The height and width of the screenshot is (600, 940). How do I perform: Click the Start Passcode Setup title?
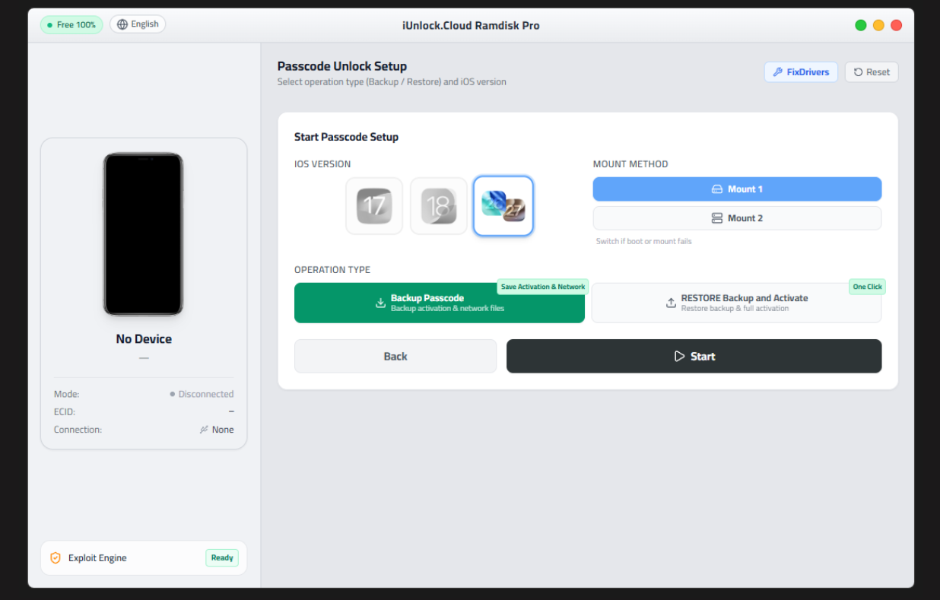pos(346,137)
